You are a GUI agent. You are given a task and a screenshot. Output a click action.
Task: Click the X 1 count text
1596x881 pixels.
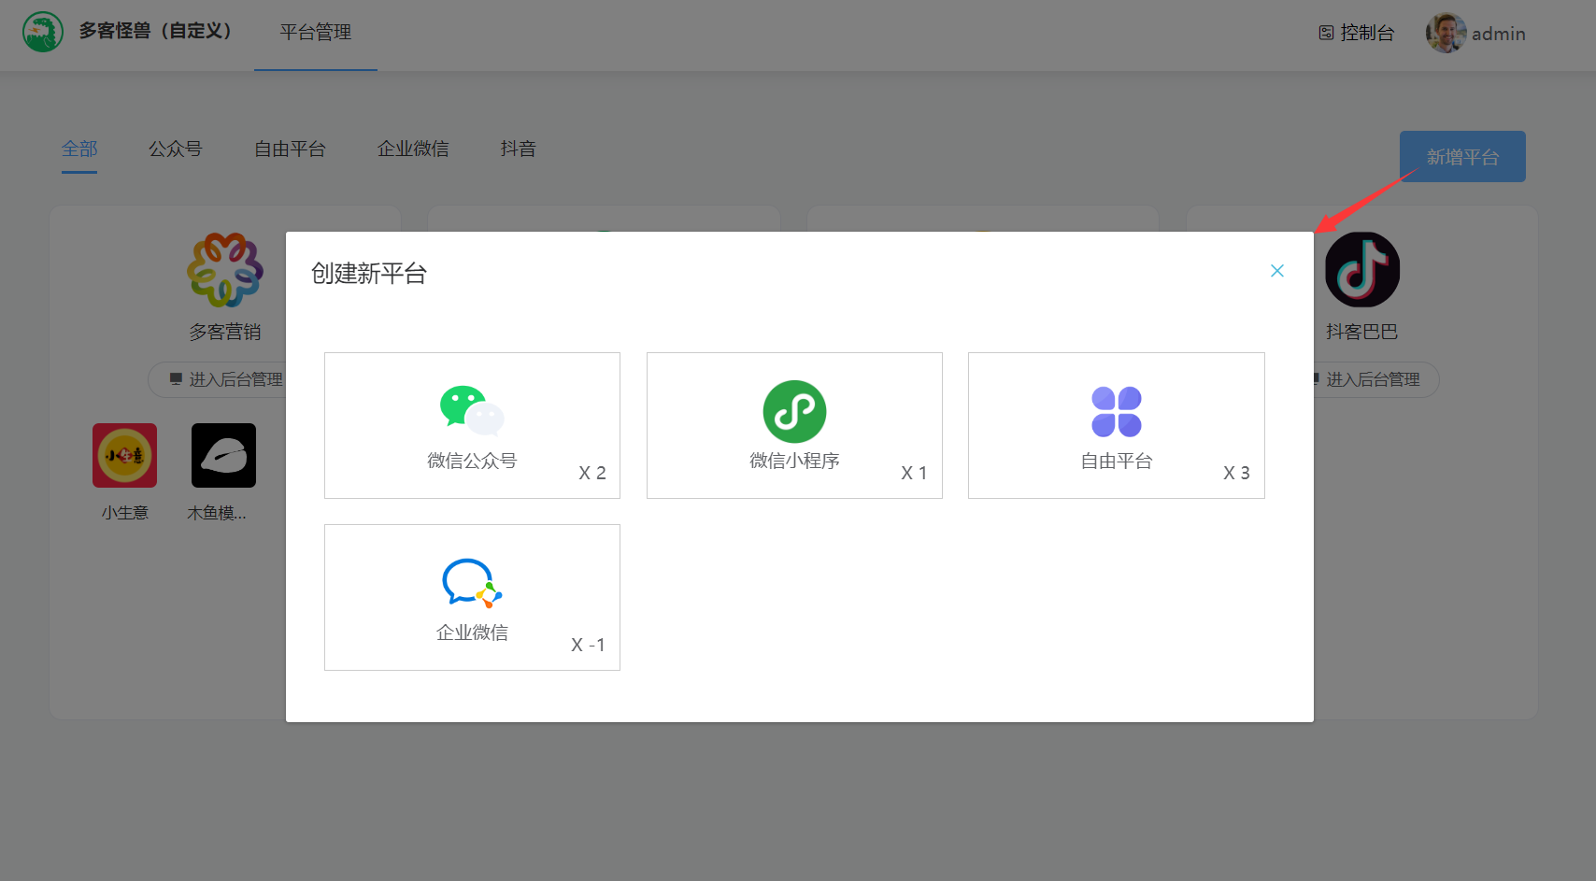(914, 473)
